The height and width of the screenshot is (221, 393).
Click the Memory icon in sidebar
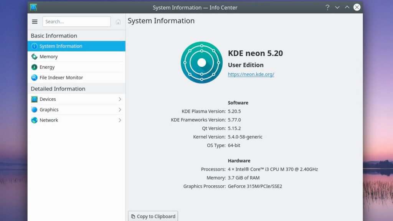coord(34,57)
